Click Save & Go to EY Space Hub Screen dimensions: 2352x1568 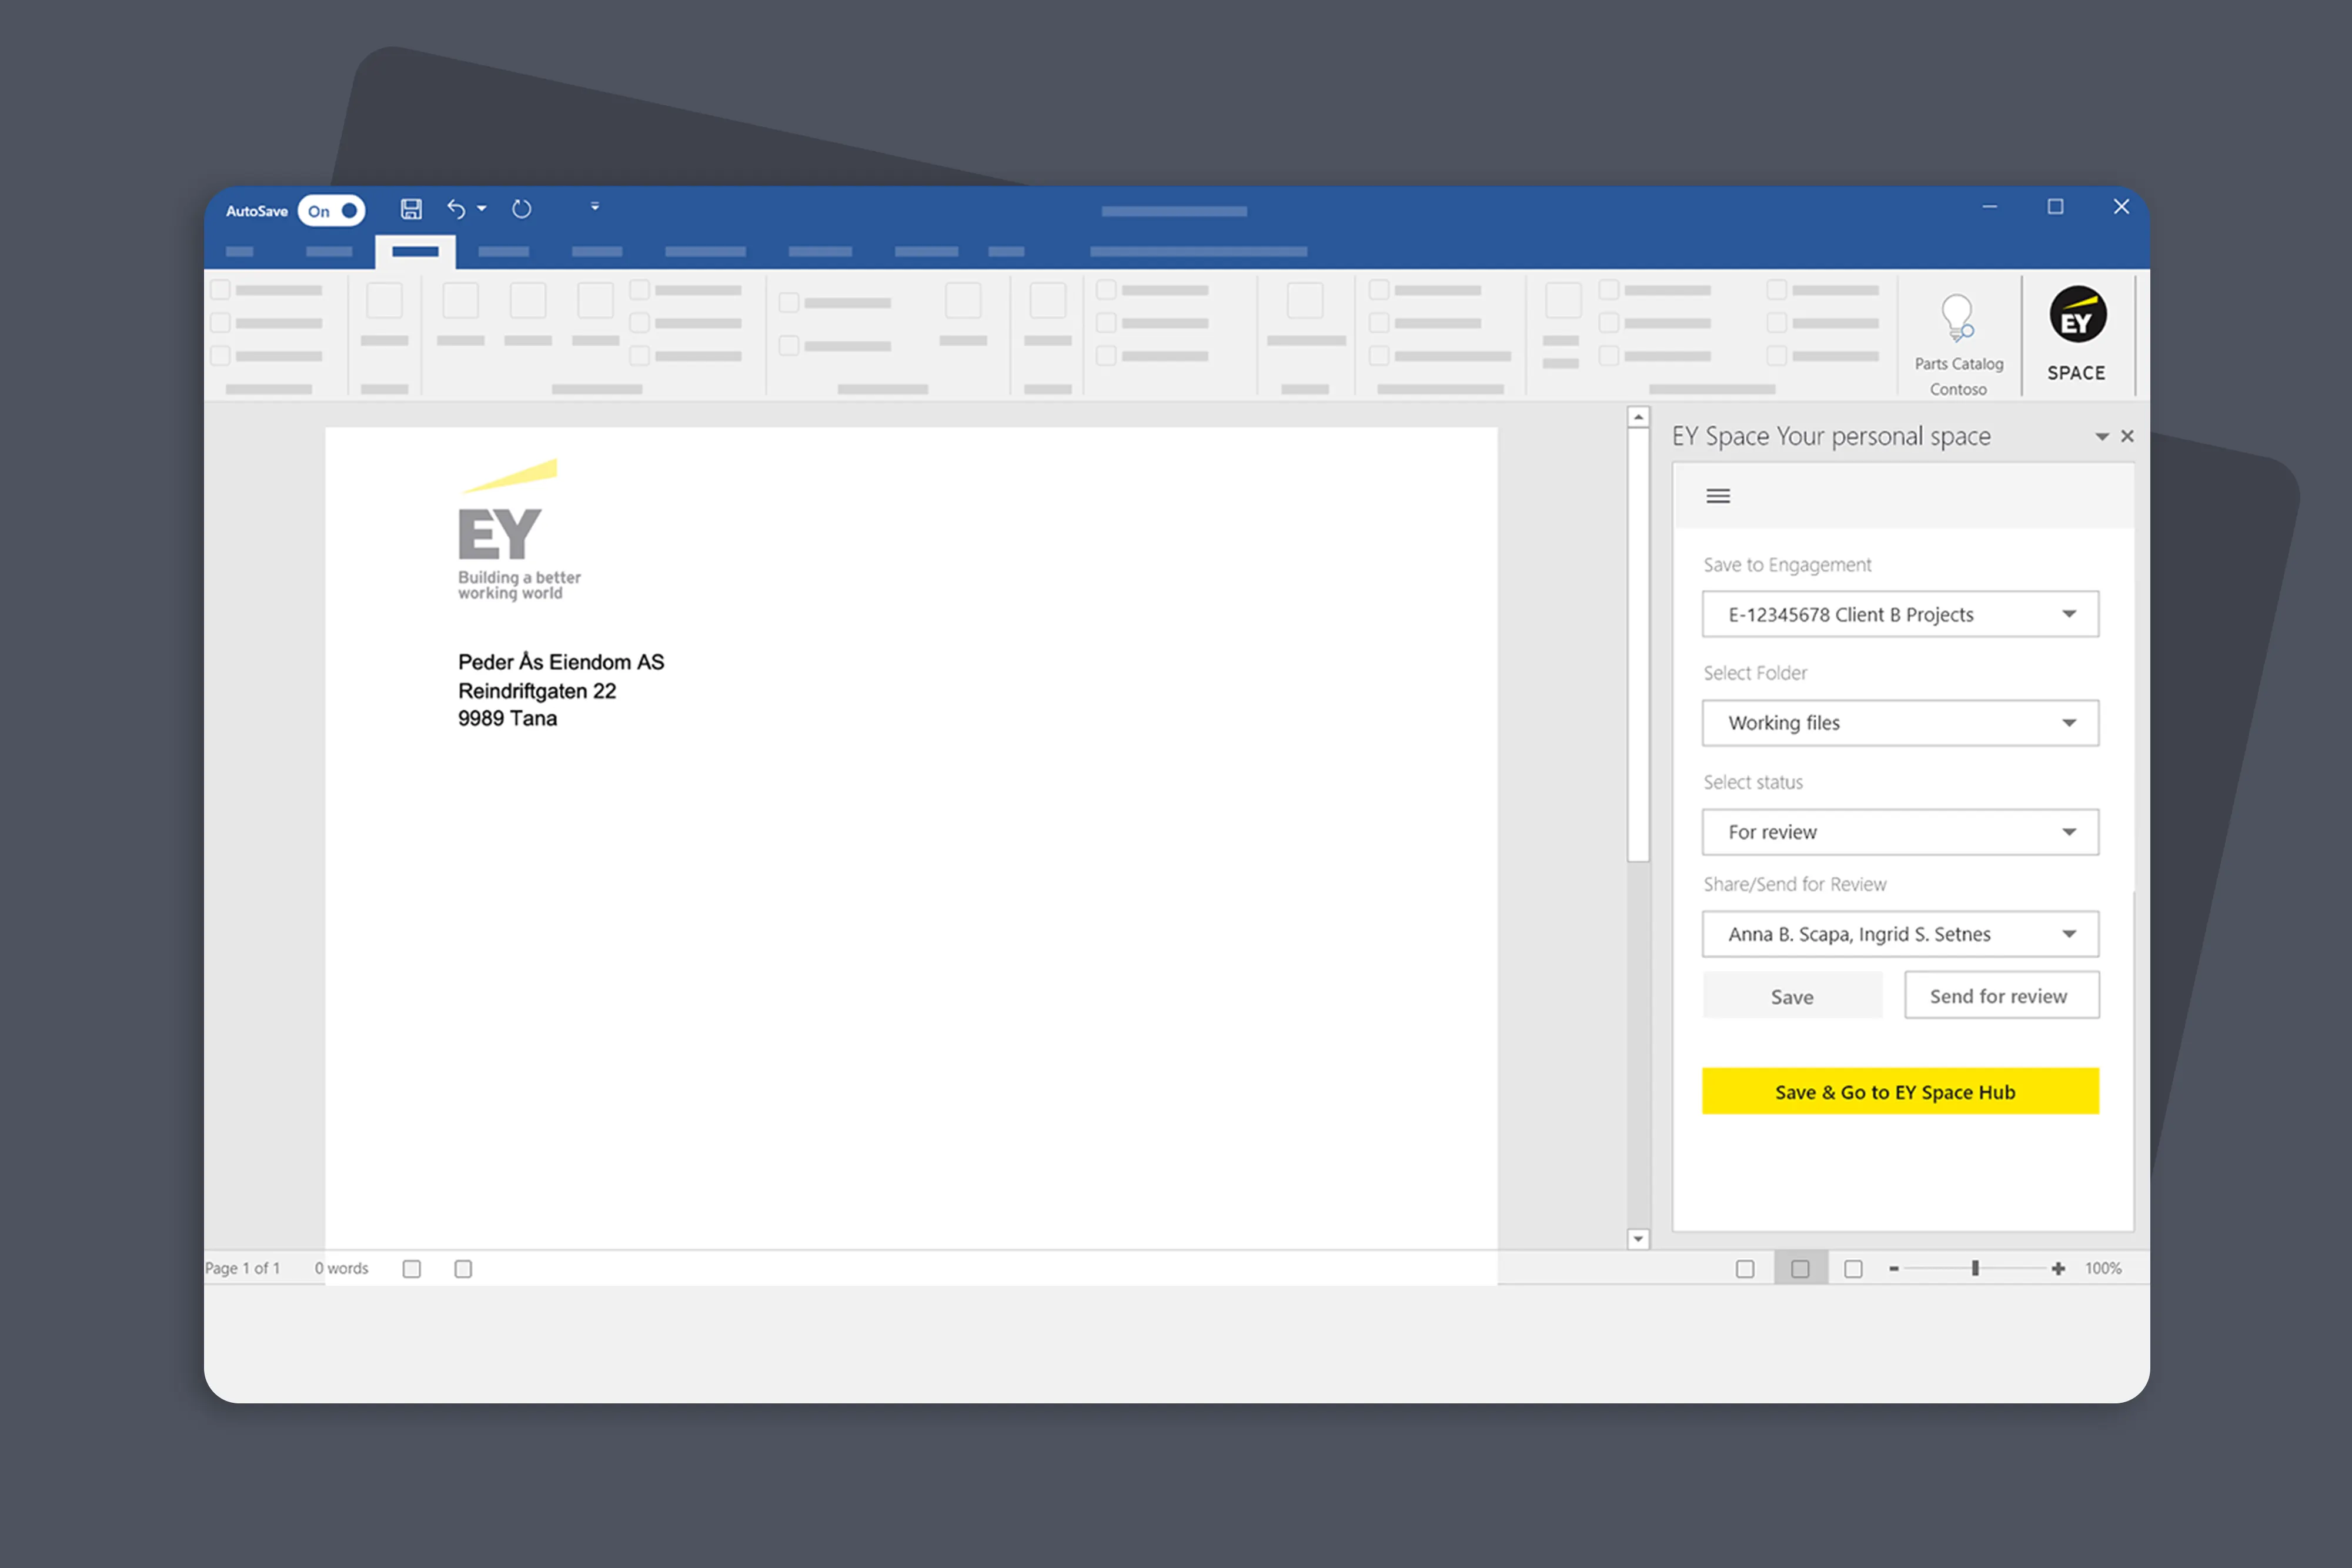pos(1899,1091)
